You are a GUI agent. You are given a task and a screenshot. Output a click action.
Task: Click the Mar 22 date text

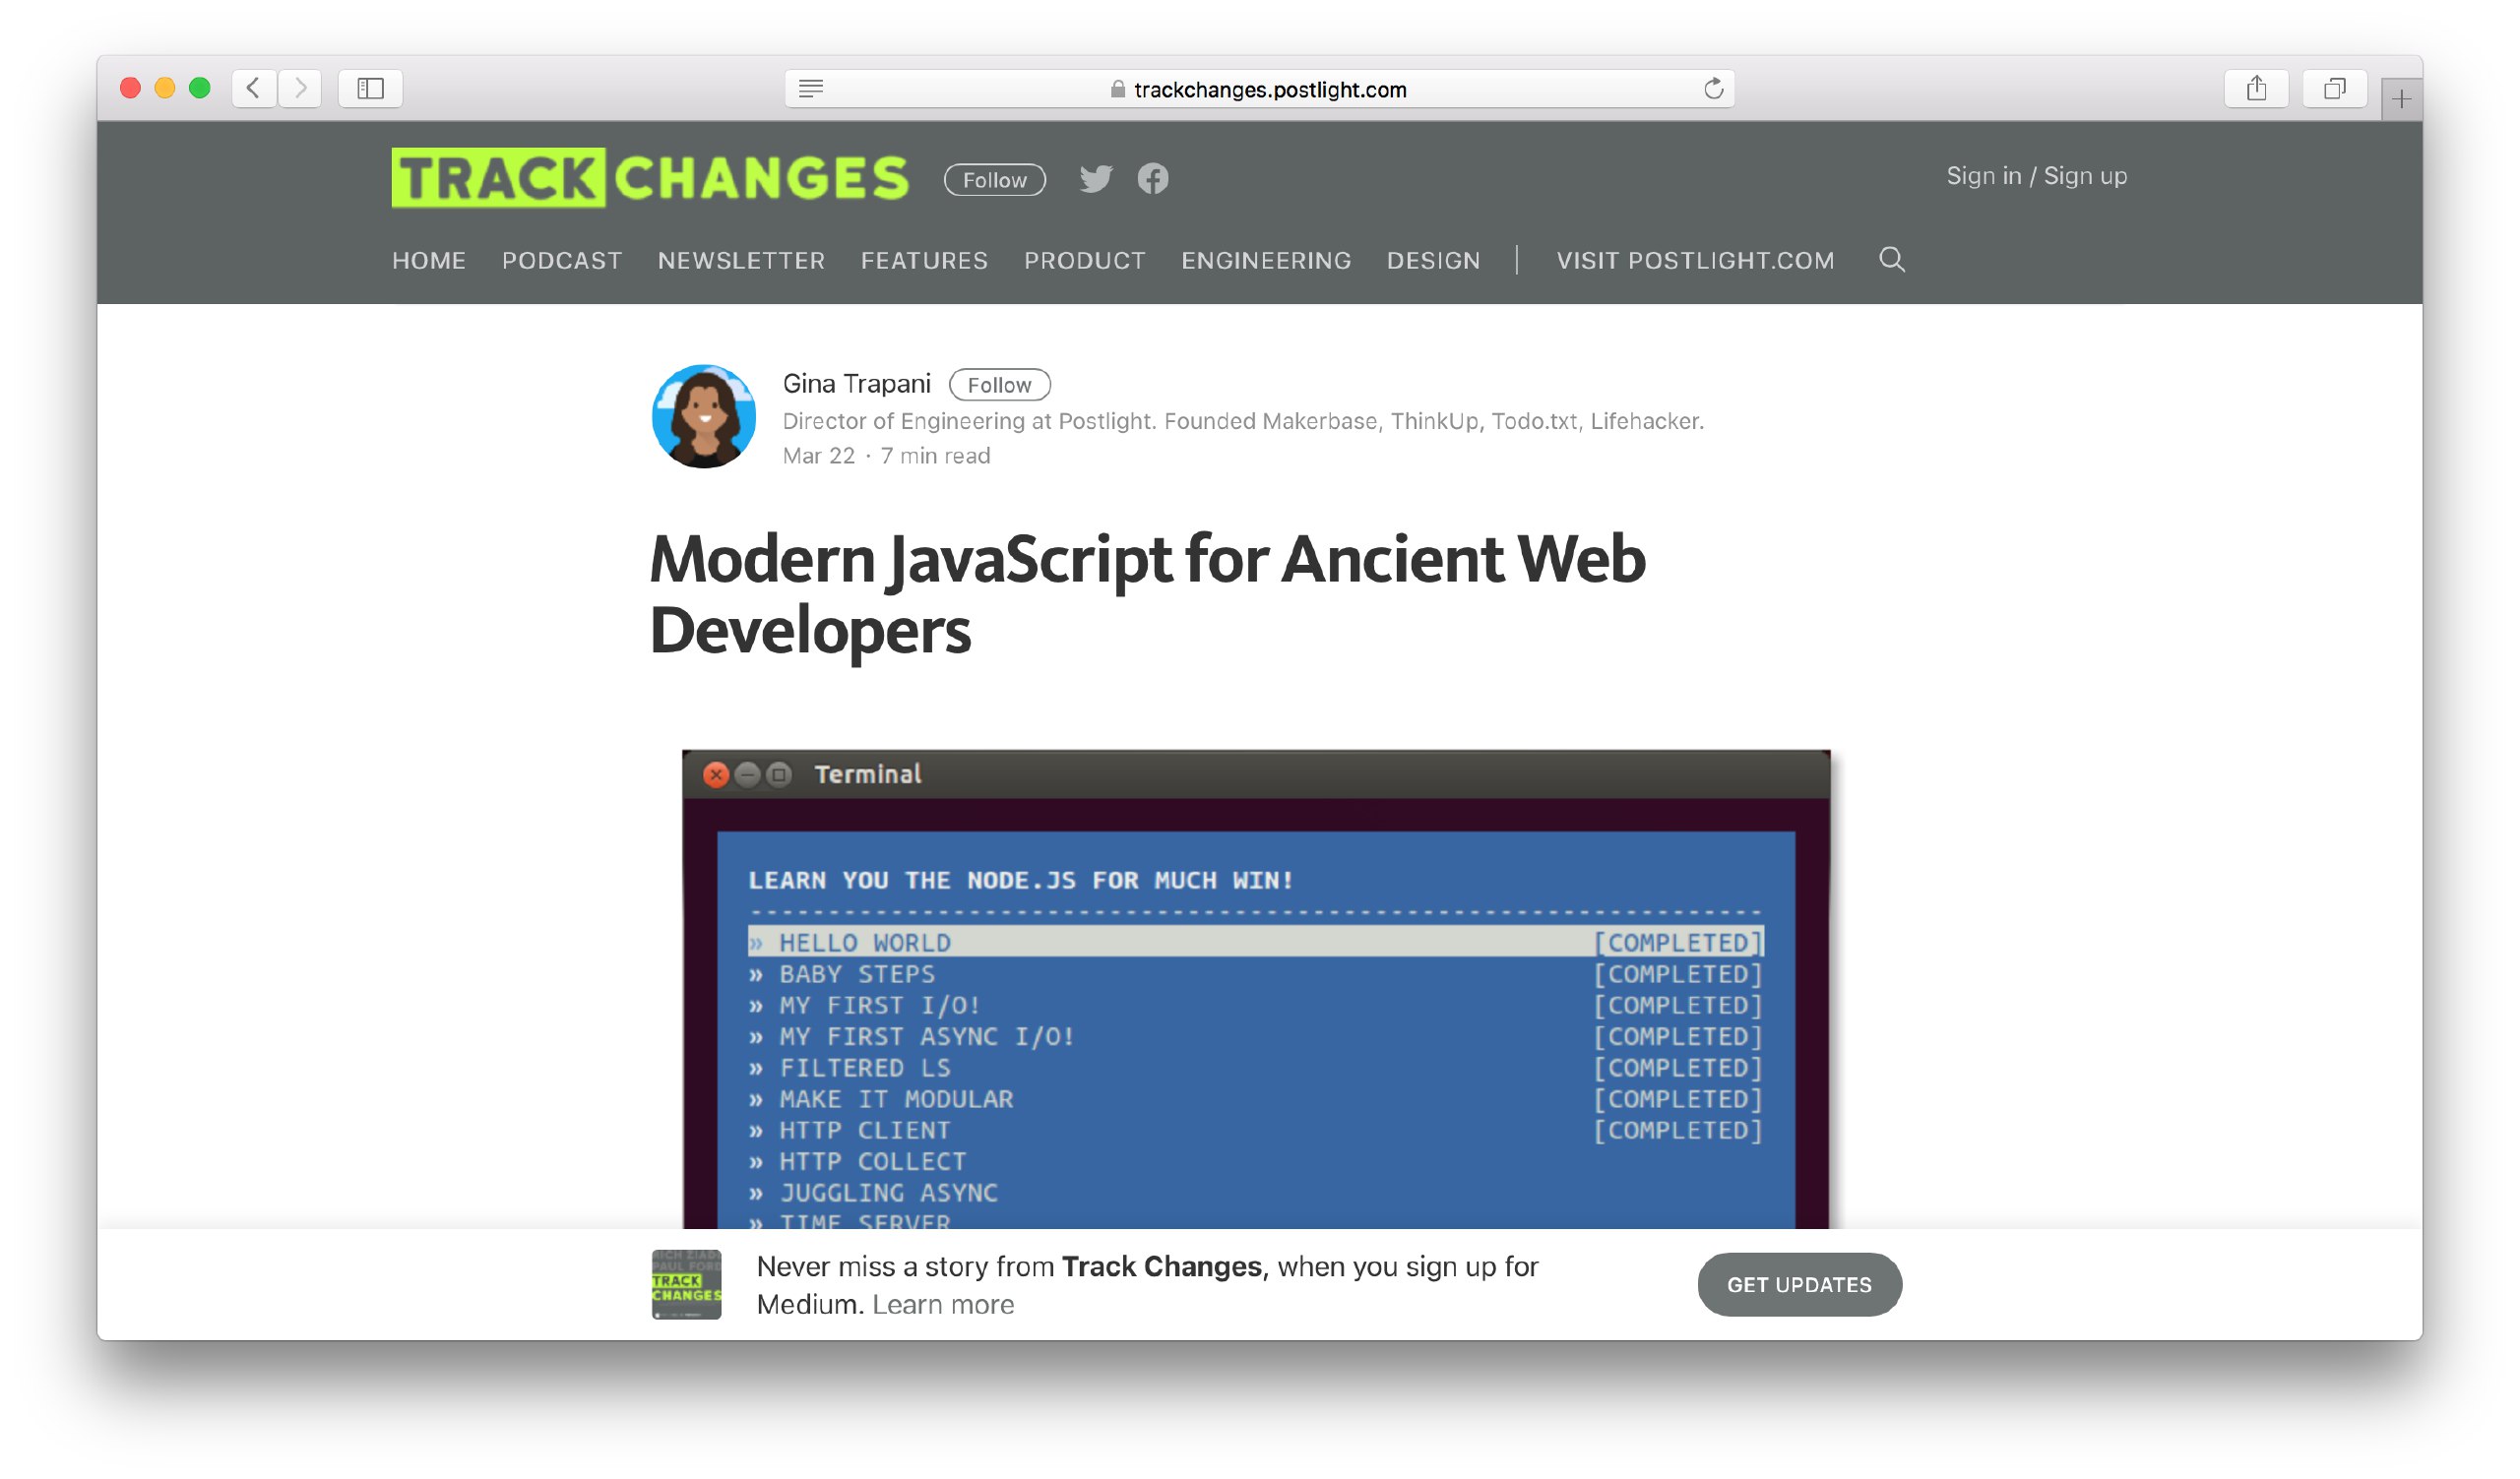(x=819, y=456)
